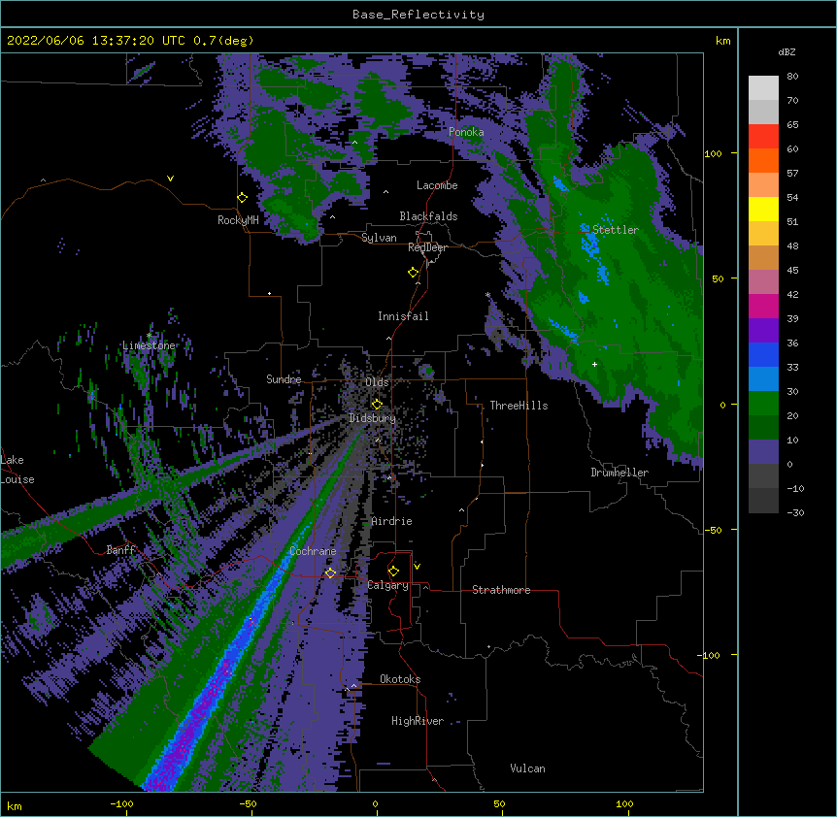This screenshot has width=837, height=817.
Task: Select the Cochrane label
Action: (x=313, y=551)
